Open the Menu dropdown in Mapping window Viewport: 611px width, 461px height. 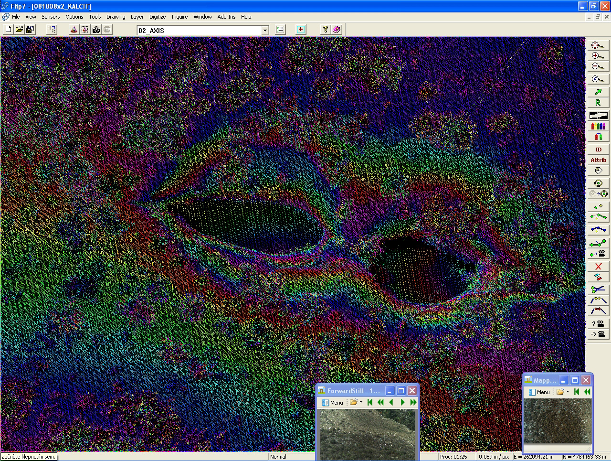539,392
